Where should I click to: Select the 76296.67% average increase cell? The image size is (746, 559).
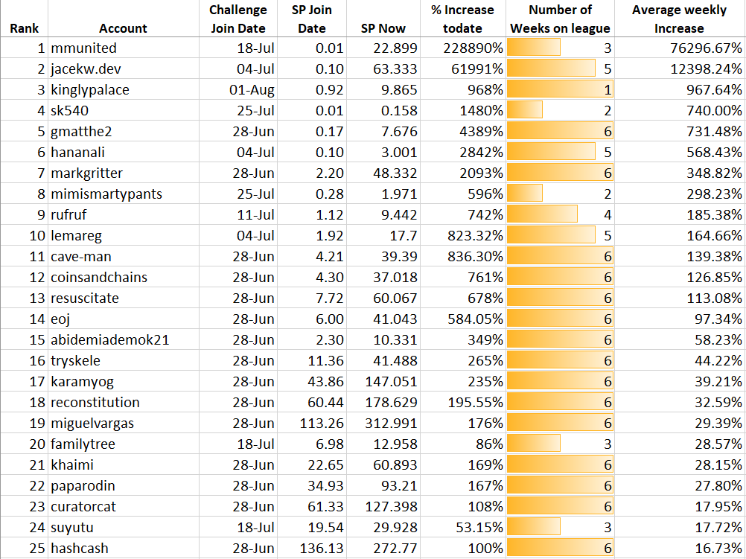(x=680, y=48)
